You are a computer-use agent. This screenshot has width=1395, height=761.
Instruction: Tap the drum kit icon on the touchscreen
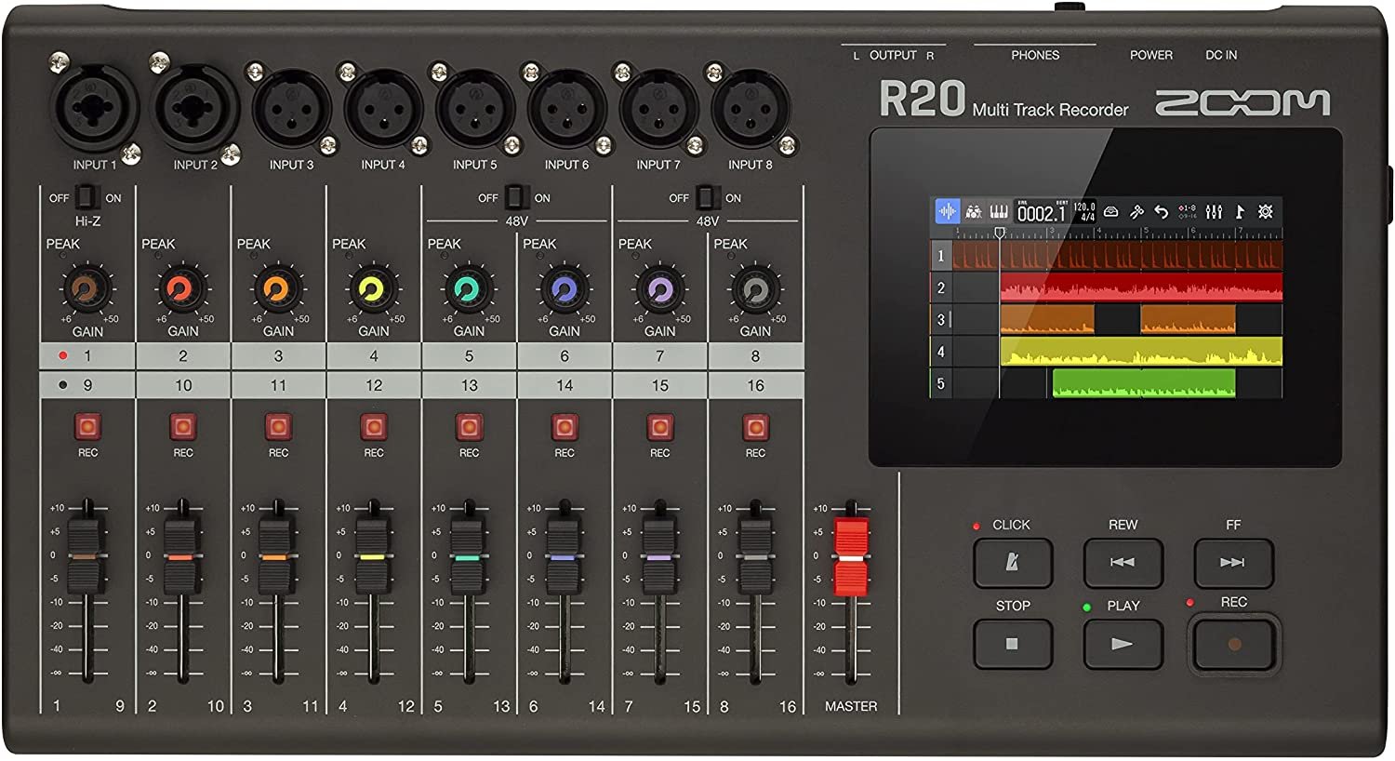click(973, 212)
